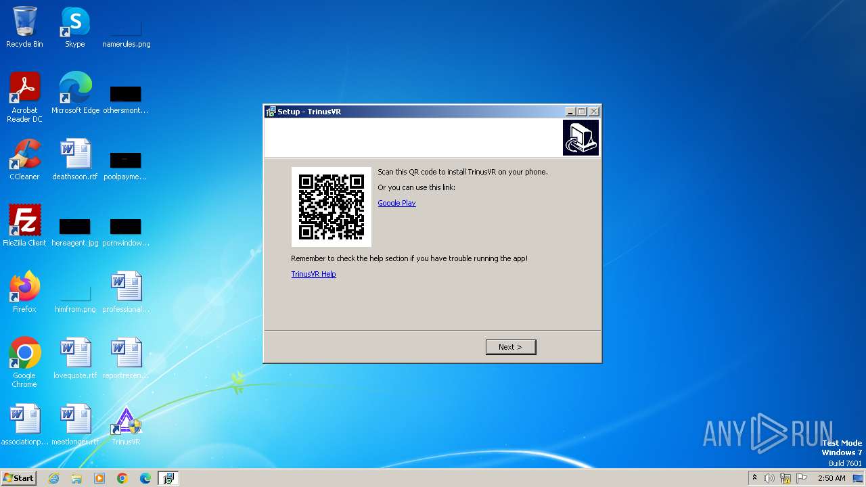Select TrinusVR desktop shortcut
866x487 pixels.
click(x=126, y=425)
